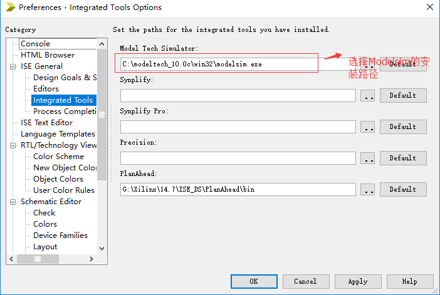Click the category list vertical scrollbar thumb
This screenshot has height=295, width=440.
pyautogui.click(x=102, y=115)
